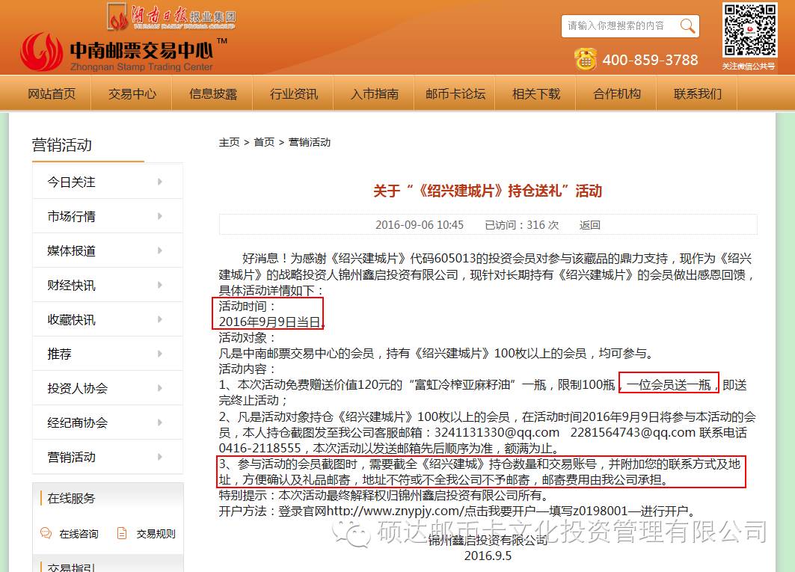Image resolution: width=795 pixels, height=572 pixels.
Task: Click email 2281564743@qq.com in the article
Action: [x=633, y=432]
